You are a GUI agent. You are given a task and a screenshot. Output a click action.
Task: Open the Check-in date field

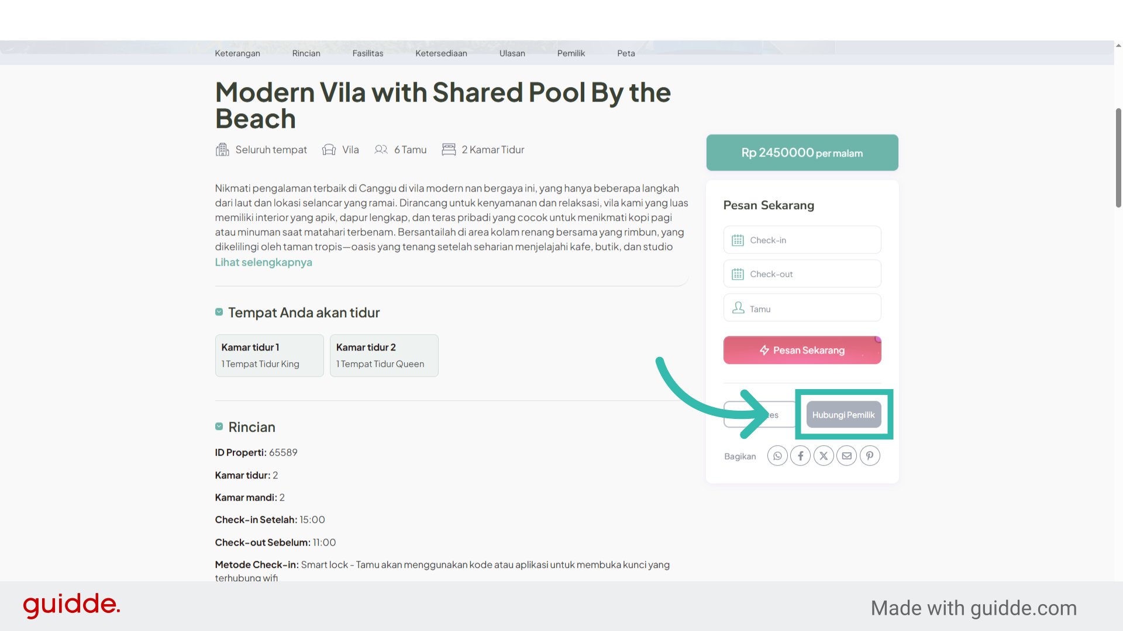pos(802,240)
